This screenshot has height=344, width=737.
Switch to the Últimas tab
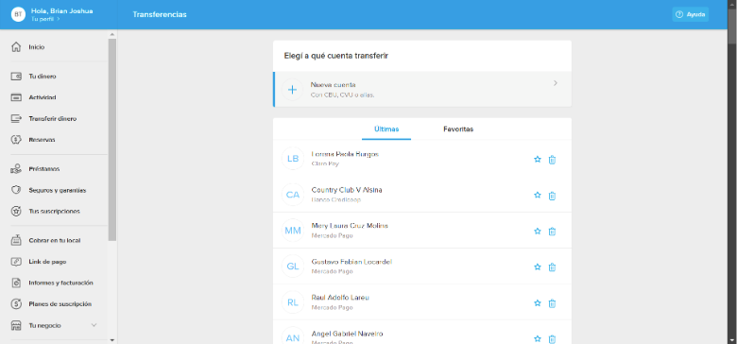(x=386, y=129)
